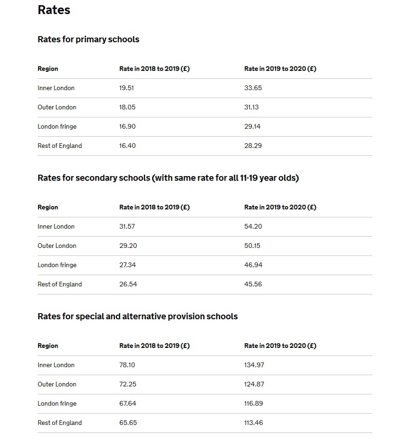Image resolution: width=408 pixels, height=447 pixels.
Task: Select Inner London secondary rate 54.20
Action: (x=253, y=226)
